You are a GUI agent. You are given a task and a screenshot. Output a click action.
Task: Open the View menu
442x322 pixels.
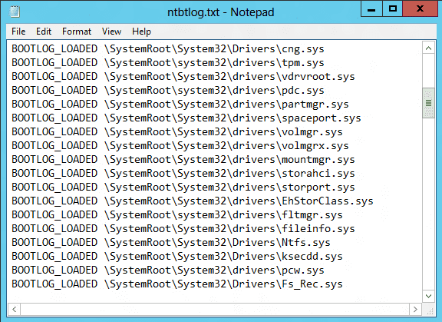111,32
